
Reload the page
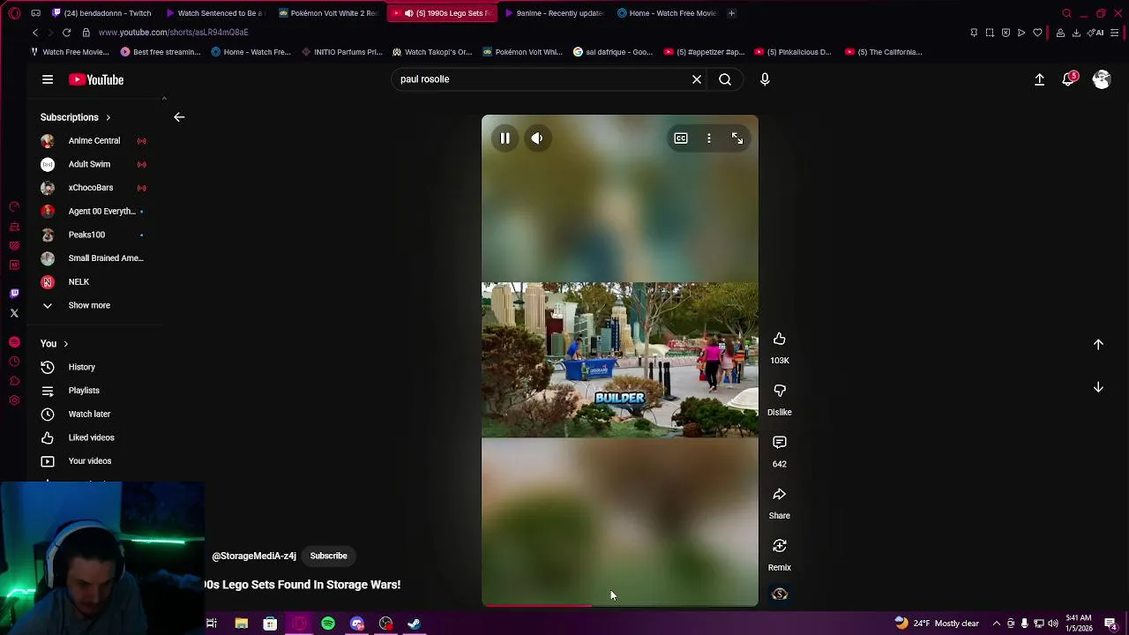[x=66, y=33]
